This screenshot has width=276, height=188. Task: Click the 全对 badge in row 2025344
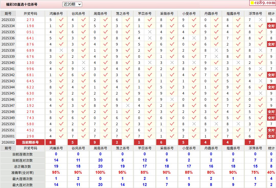pos(271,87)
